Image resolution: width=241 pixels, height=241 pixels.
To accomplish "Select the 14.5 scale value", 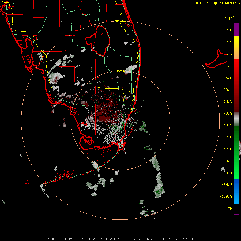I will (x=228, y=101).
